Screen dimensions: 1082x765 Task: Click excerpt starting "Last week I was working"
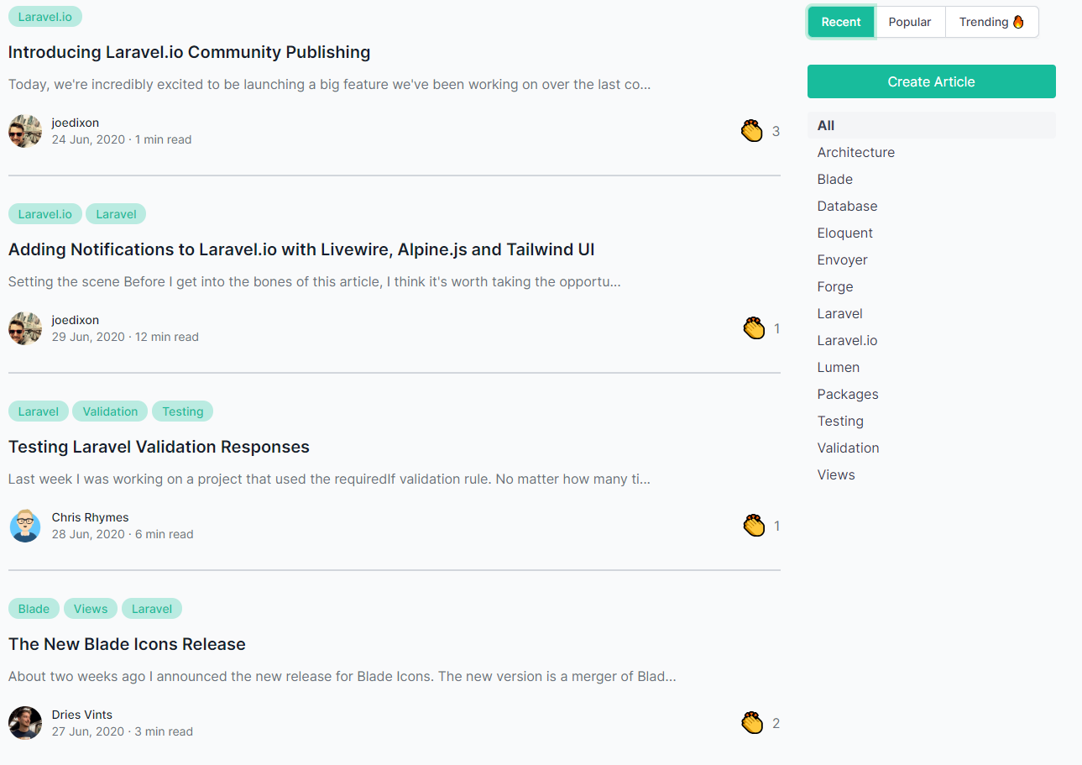(330, 479)
